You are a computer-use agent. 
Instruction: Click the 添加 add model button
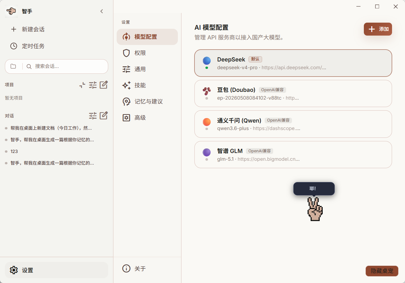[378, 29]
